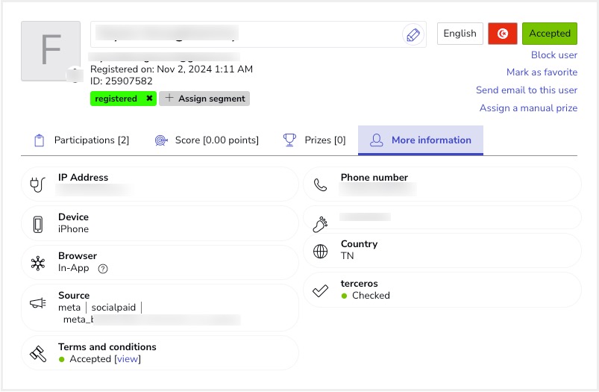Click the clipboard icon on Participations tab
599x392 pixels.
[x=40, y=140]
